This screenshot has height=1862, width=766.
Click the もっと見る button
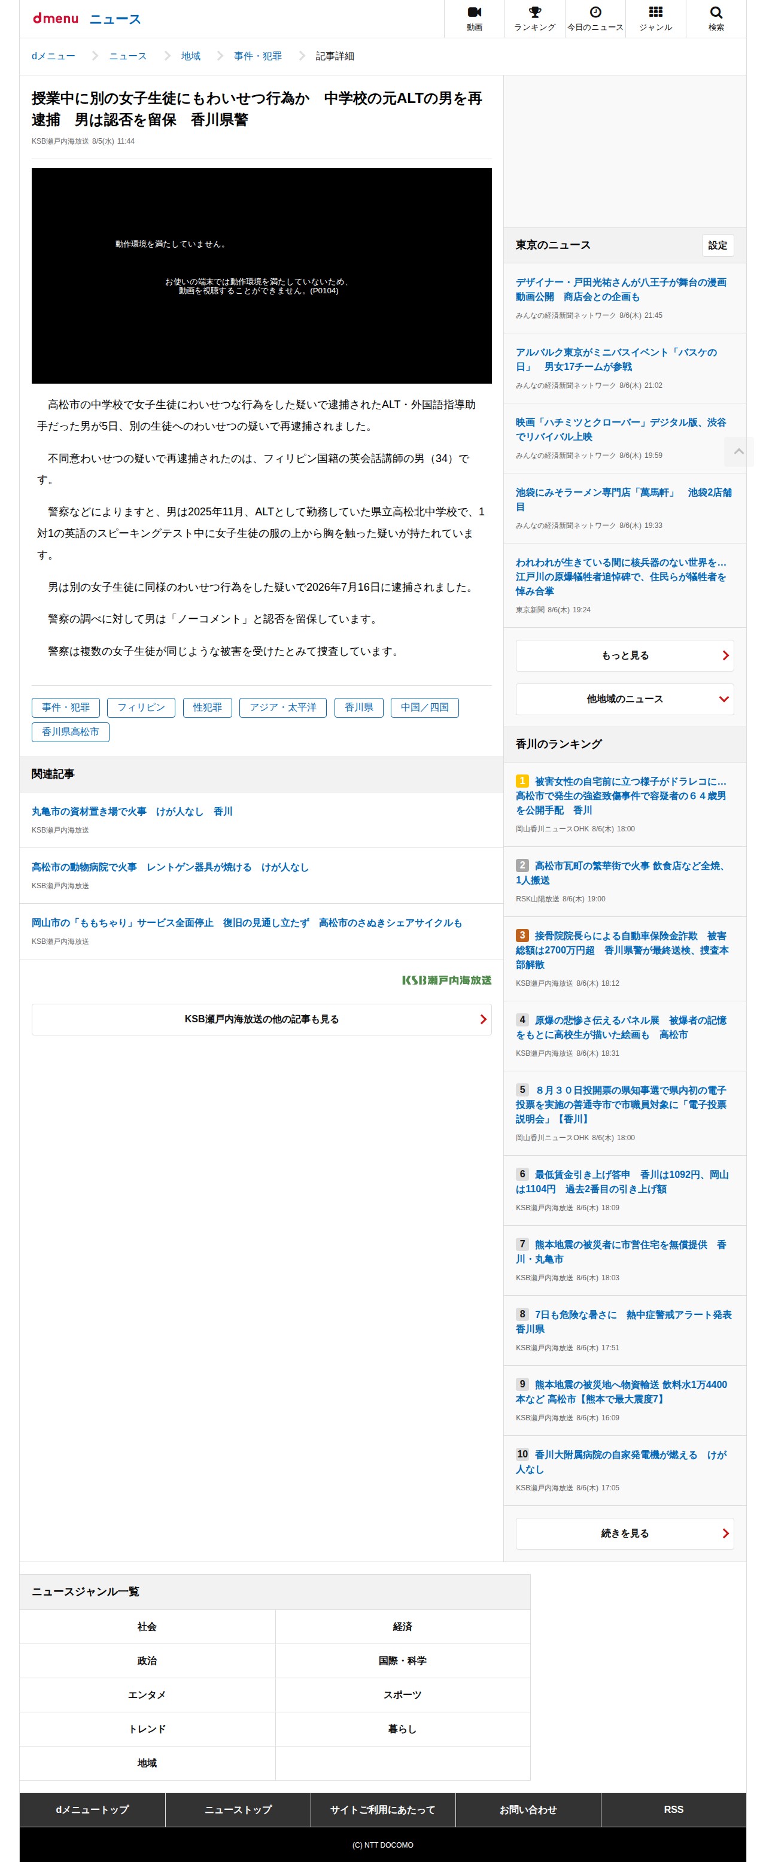pyautogui.click(x=624, y=655)
